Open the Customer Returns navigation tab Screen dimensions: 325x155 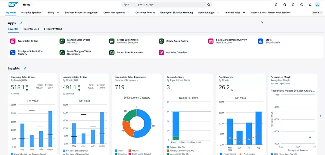tap(145, 13)
